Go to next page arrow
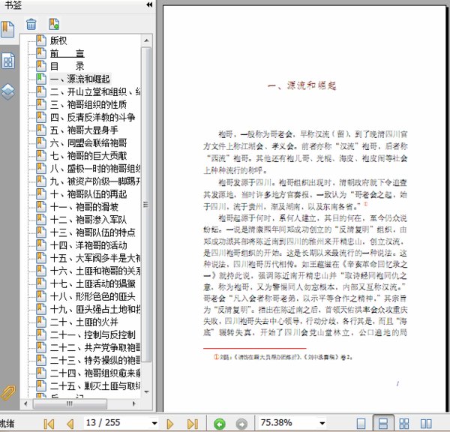The image size is (450, 432). (170, 424)
